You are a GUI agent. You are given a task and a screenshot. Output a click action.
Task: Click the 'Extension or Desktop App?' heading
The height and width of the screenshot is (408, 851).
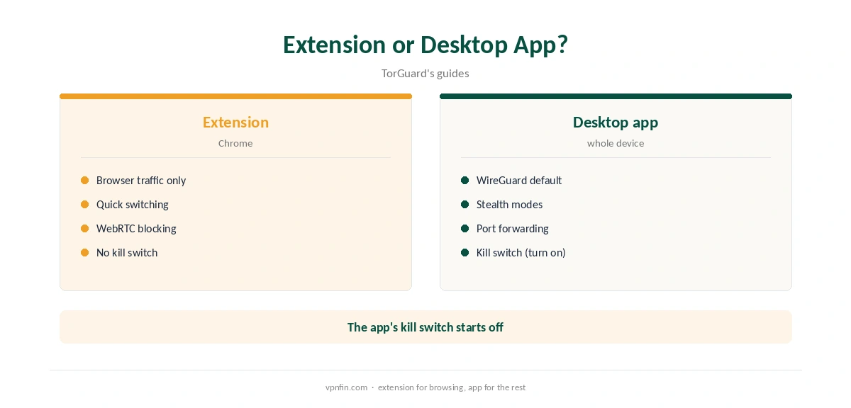click(425, 45)
